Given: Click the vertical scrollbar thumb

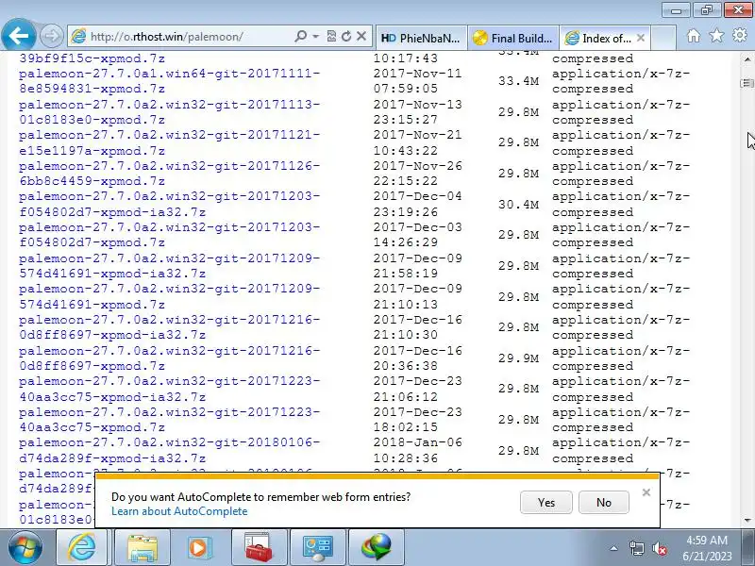Looking at the screenshot, I should click(747, 83).
